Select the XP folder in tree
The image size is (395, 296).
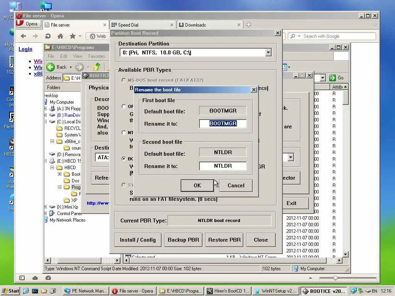tap(74, 200)
